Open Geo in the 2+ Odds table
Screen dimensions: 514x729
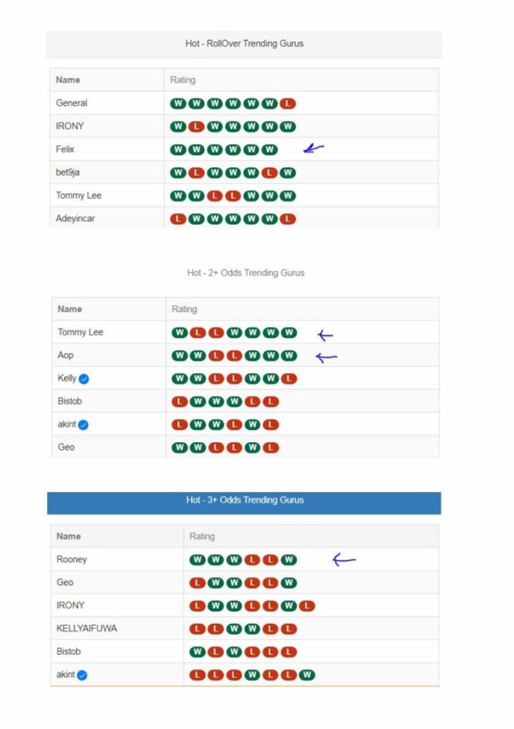click(66, 447)
